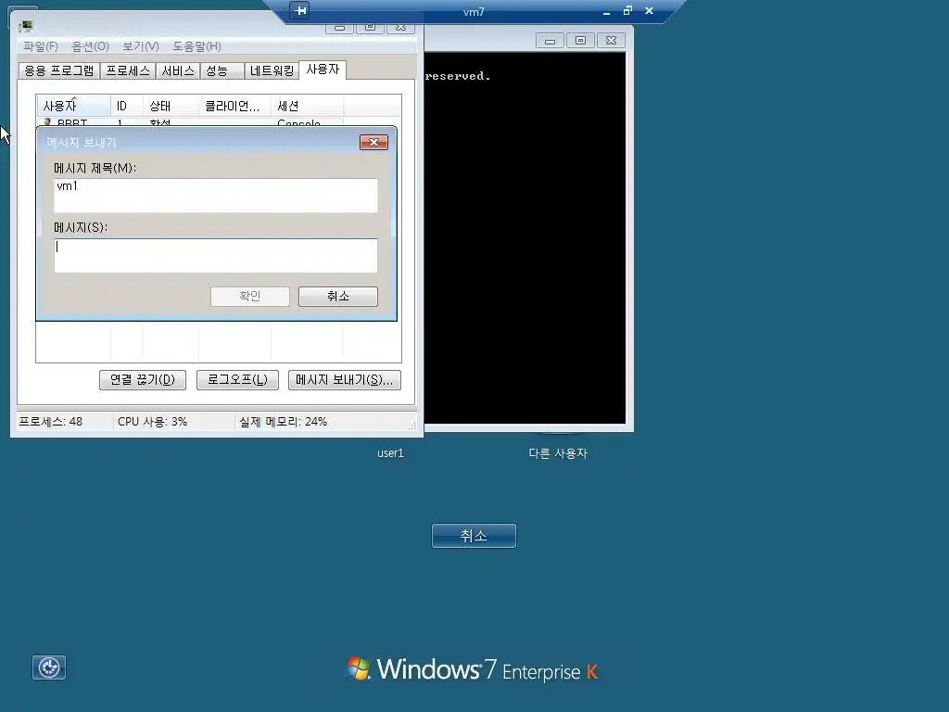This screenshot has width=949, height=712.
Task: Minimize the vm7 connection bar
Action: 606,11
